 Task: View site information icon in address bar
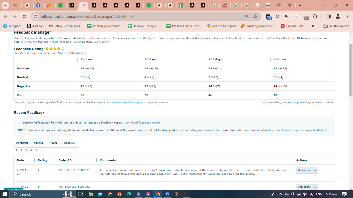(35, 16)
